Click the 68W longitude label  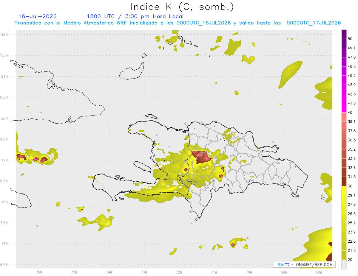(319, 272)
